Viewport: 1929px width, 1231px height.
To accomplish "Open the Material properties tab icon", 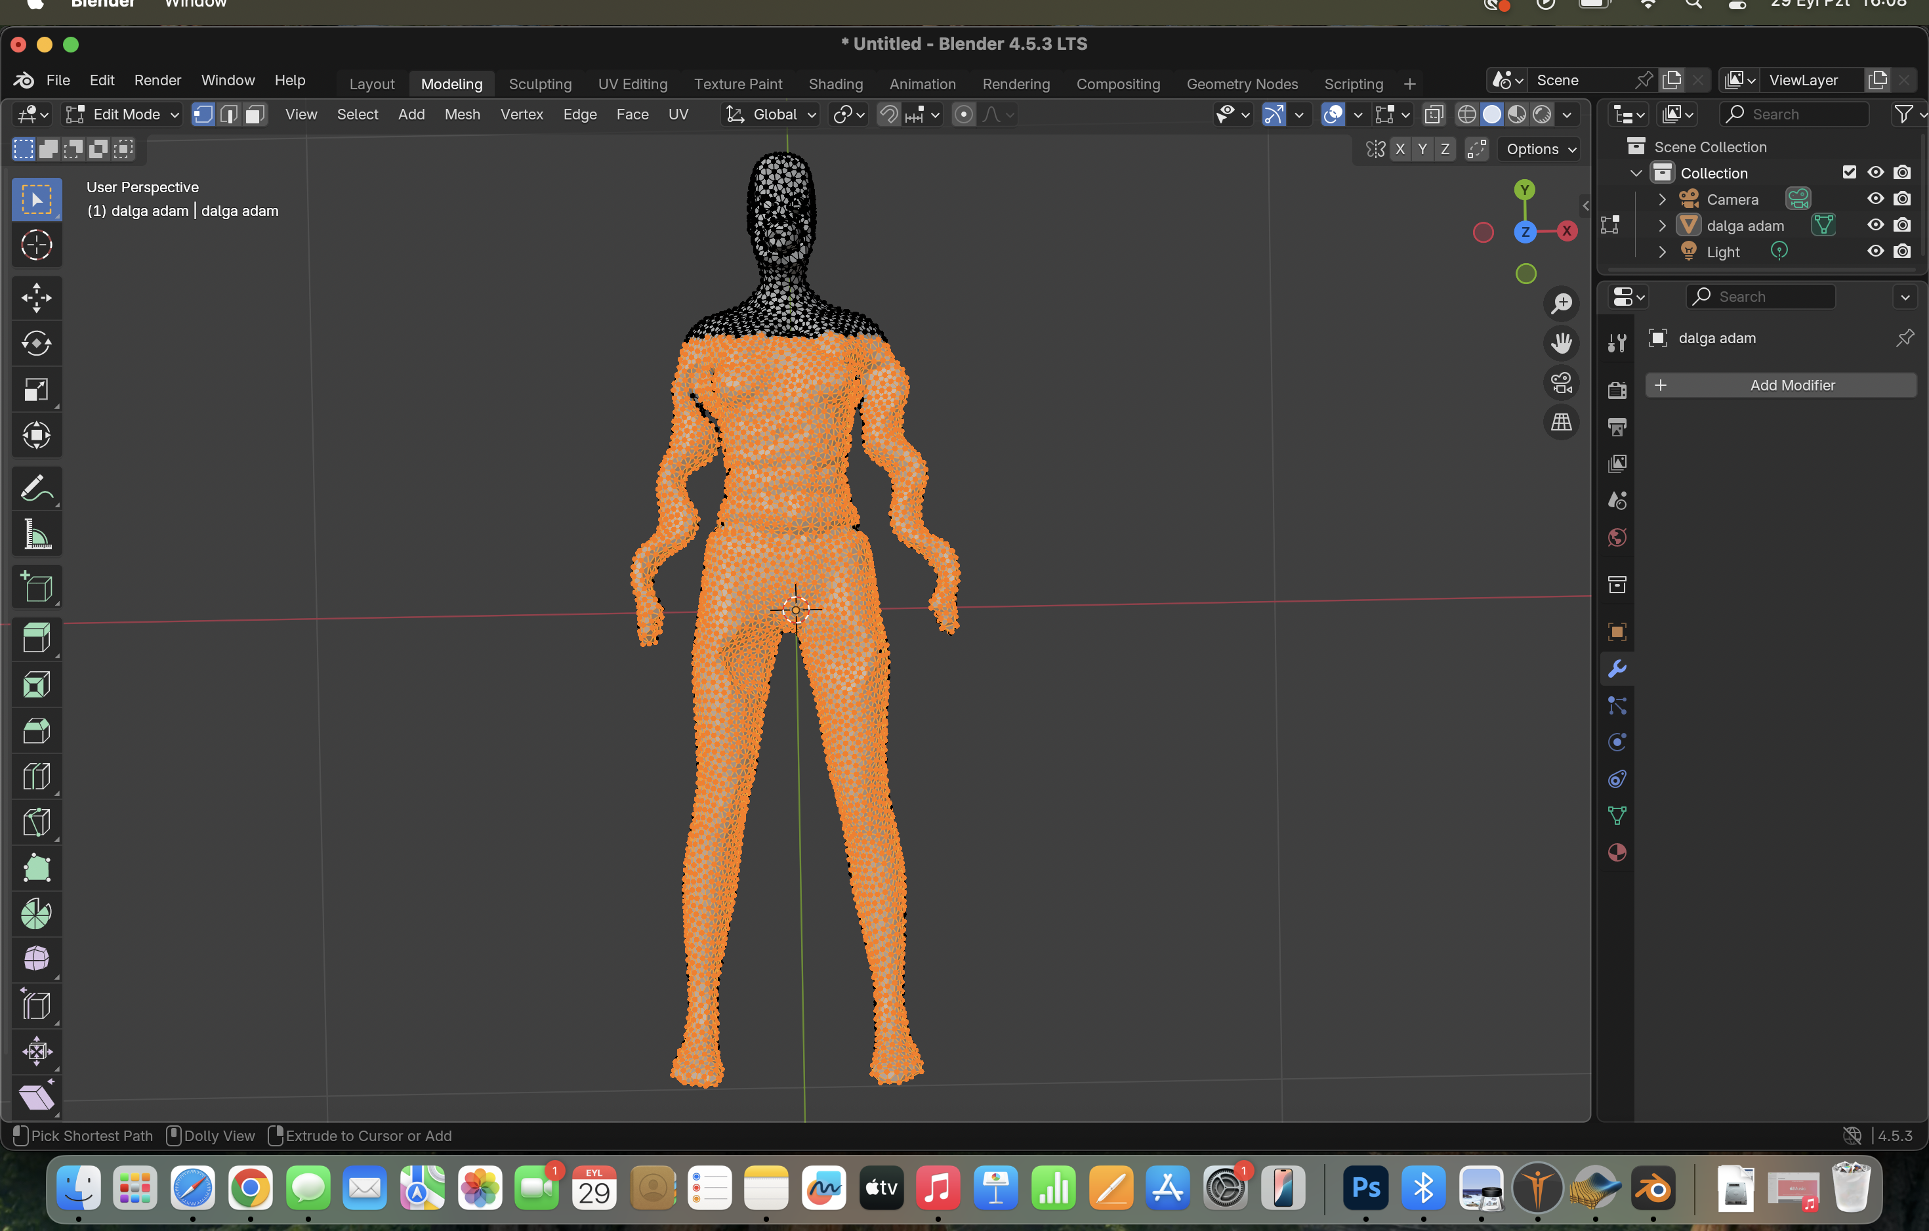I will click(1617, 852).
